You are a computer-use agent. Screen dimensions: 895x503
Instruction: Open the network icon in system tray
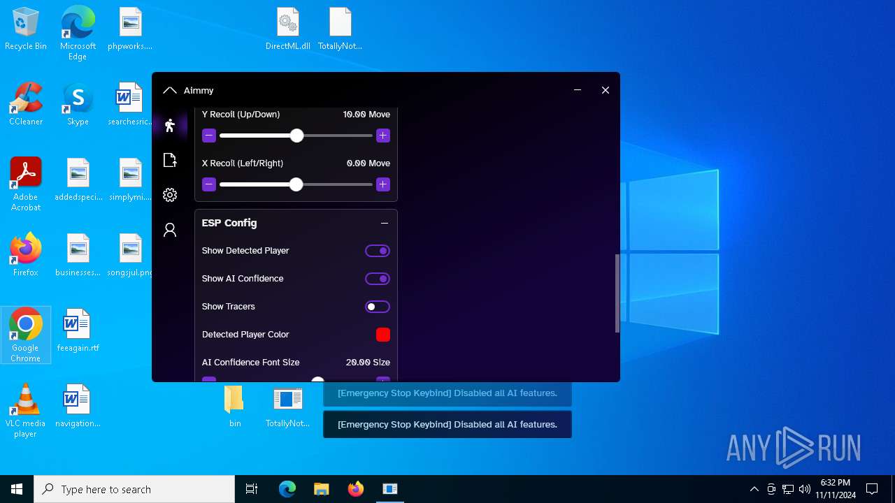pyautogui.click(x=788, y=489)
